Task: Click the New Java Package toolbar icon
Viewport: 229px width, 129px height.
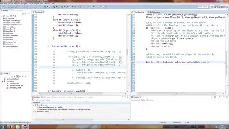Action: (x=59, y=7)
